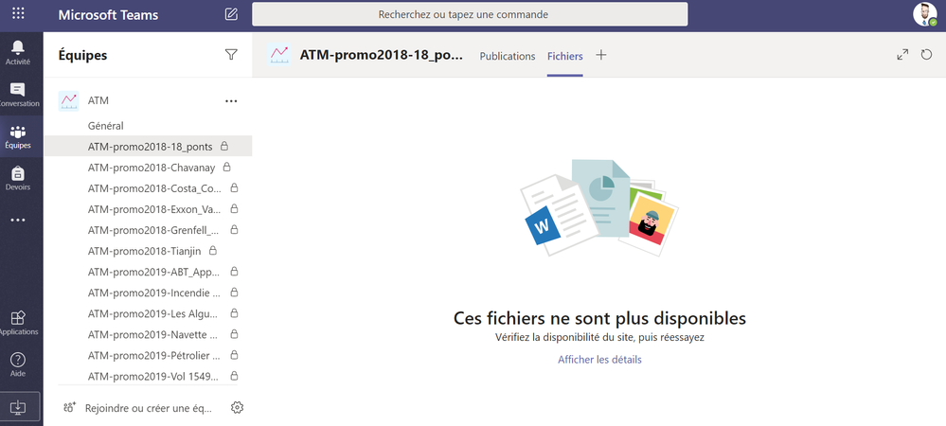Screen dimensions: 946x426
Task: Reload the Fichiers tab
Action: tap(927, 55)
